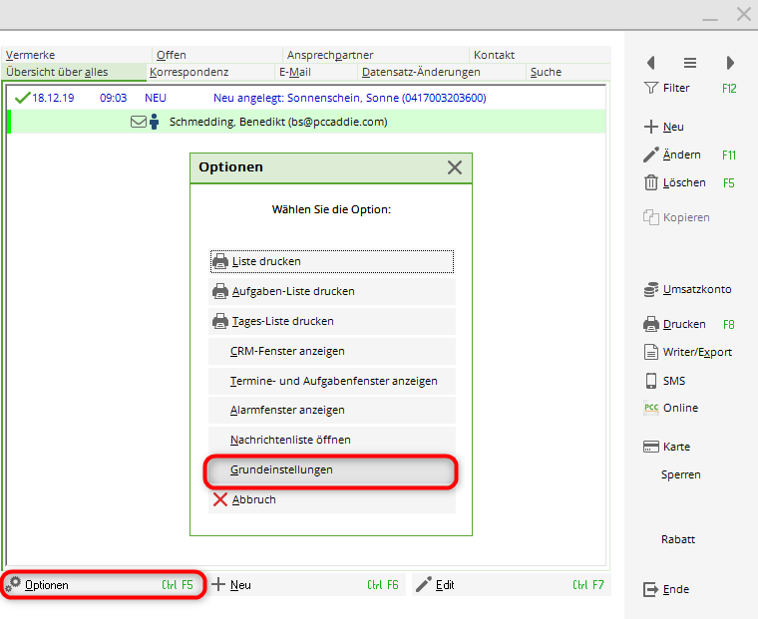Close the Optionen dialog

(x=455, y=167)
